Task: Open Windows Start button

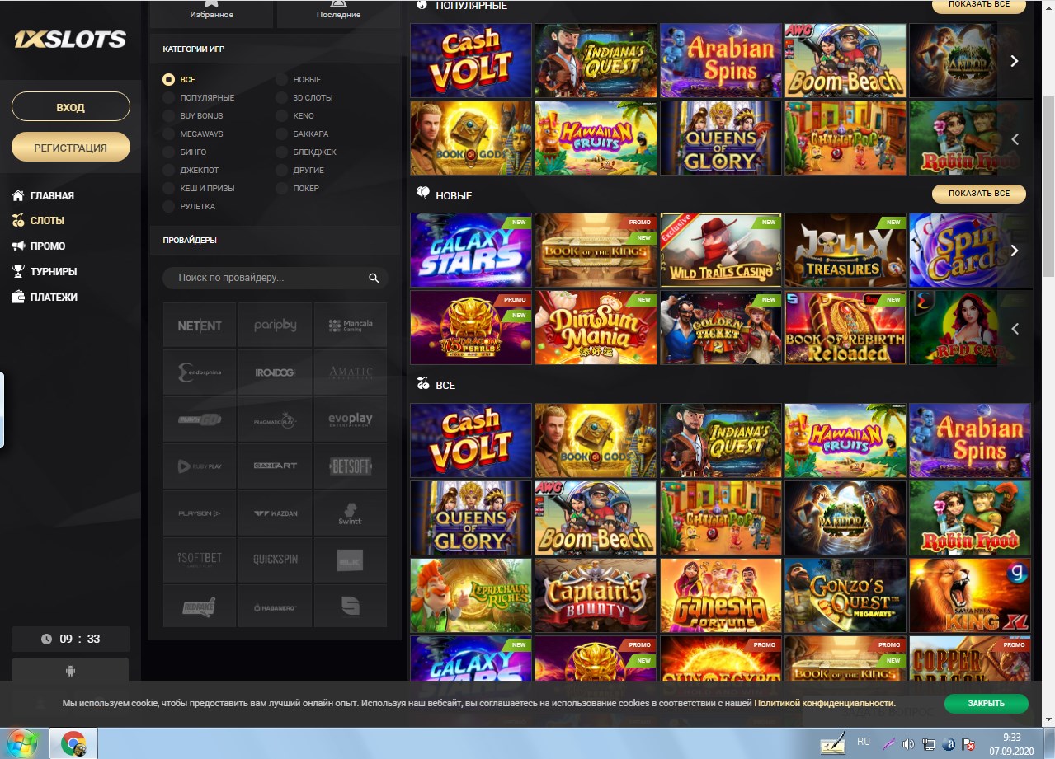Action: coord(22,743)
